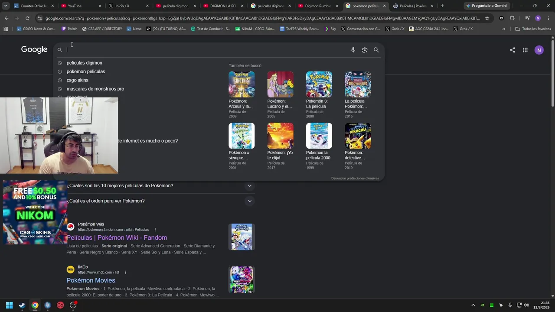
Task: Open the Chrome three-dot menu
Action: click(x=548, y=18)
